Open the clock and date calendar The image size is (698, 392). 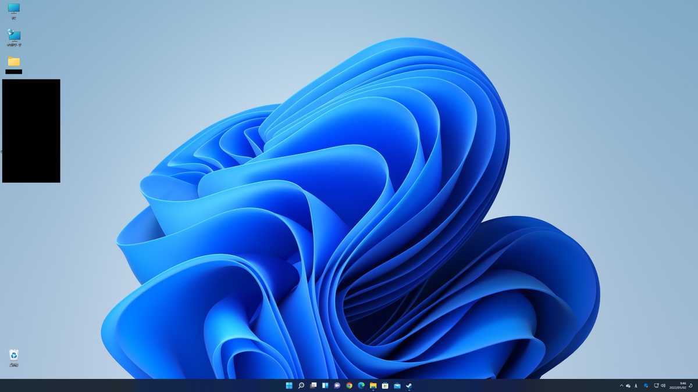678,386
